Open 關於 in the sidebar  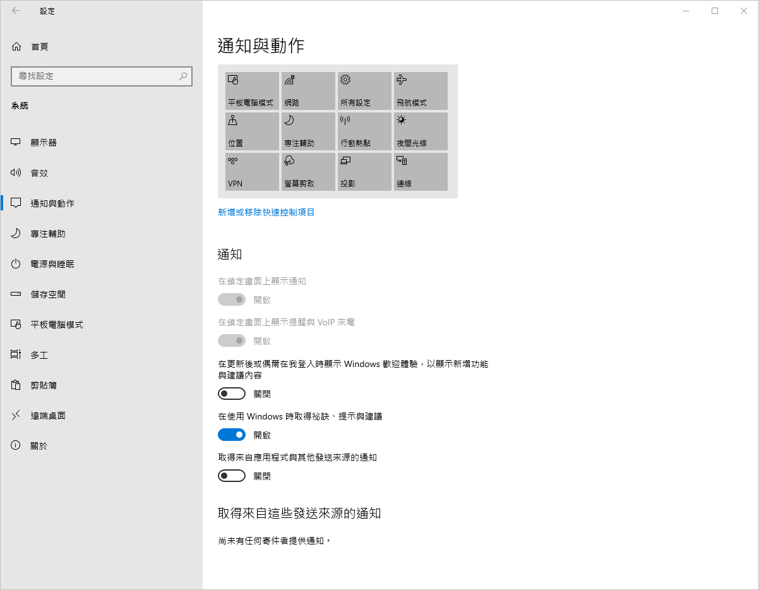pyautogui.click(x=101, y=446)
